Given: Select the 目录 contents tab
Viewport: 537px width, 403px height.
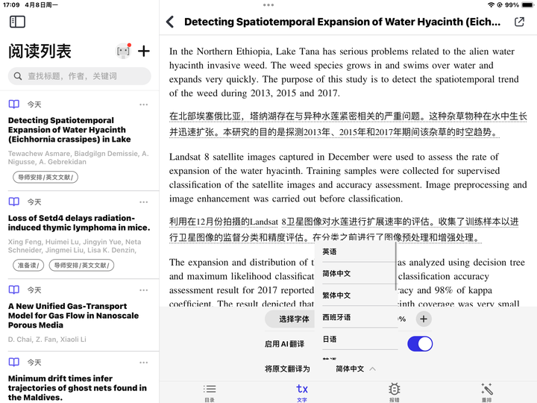Looking at the screenshot, I should 210,393.
